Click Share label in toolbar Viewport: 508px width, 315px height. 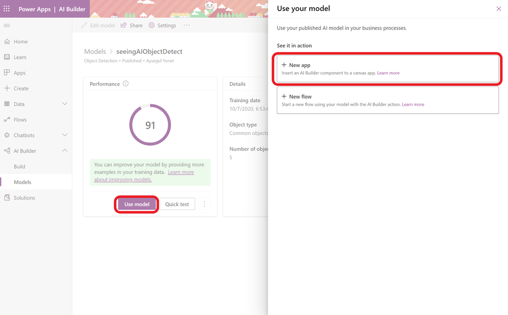(x=136, y=25)
